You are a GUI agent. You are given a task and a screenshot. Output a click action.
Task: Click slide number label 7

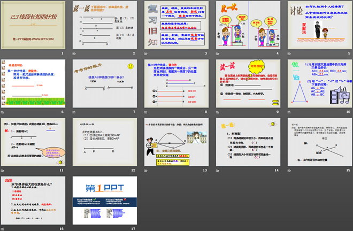click(x=134, y=112)
